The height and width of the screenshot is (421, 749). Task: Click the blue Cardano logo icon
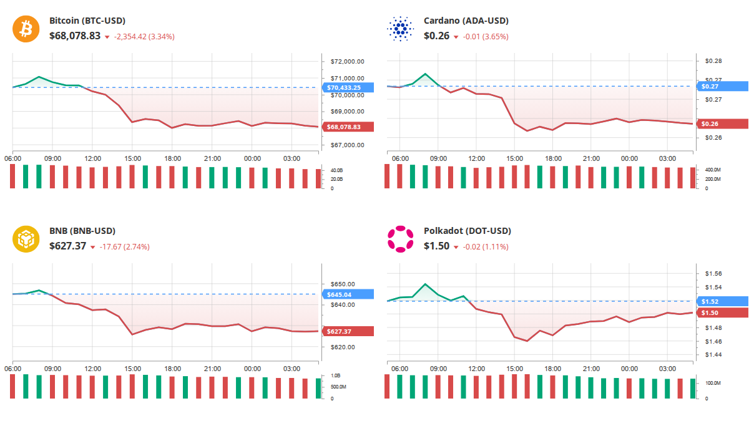pos(401,29)
